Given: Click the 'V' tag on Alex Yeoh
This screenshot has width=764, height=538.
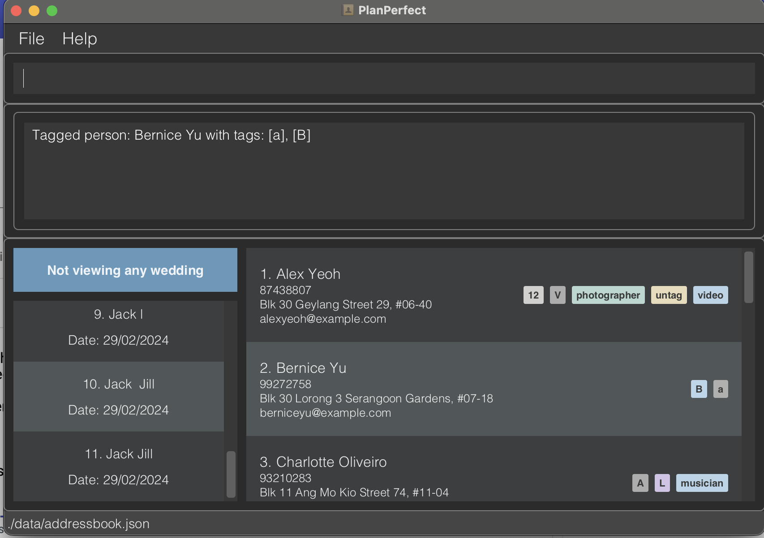Looking at the screenshot, I should (558, 295).
